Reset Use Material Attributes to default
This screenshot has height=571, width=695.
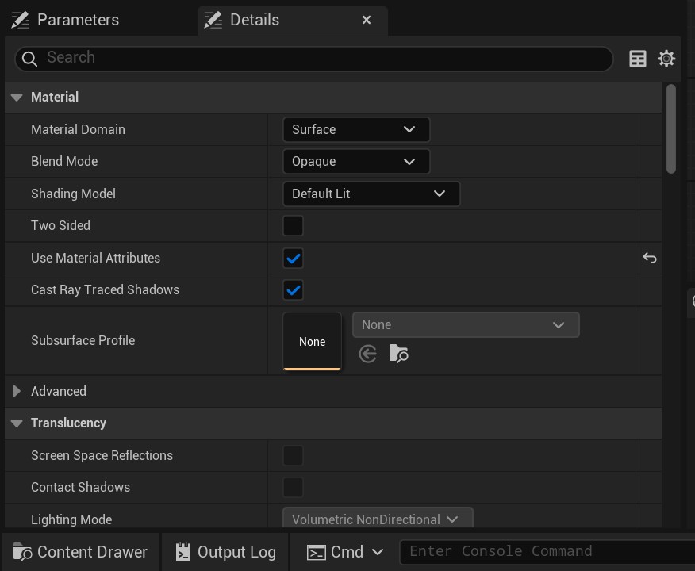coord(649,258)
